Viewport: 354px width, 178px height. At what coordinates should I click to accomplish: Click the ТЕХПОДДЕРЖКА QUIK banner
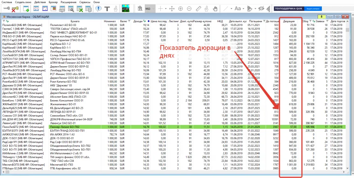click(289, 9)
